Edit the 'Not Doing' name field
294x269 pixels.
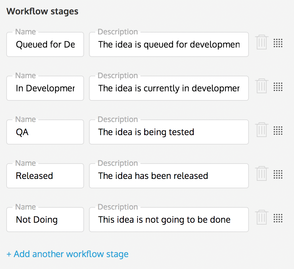(x=45, y=220)
